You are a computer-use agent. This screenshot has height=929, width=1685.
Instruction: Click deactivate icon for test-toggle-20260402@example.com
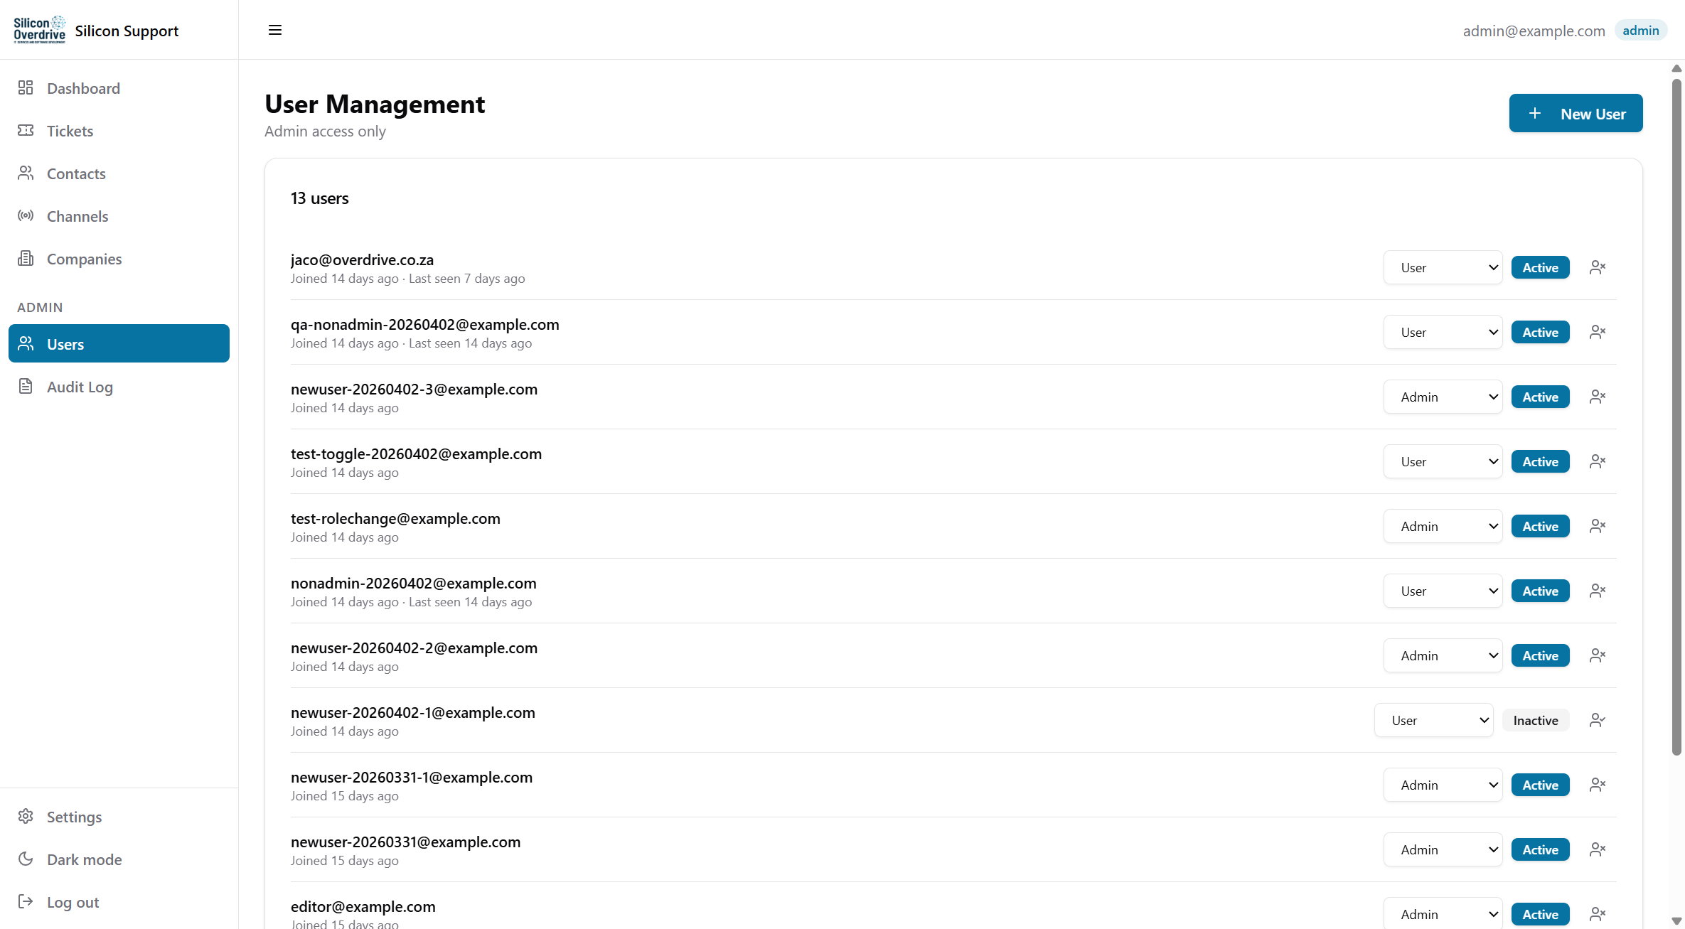coord(1598,461)
